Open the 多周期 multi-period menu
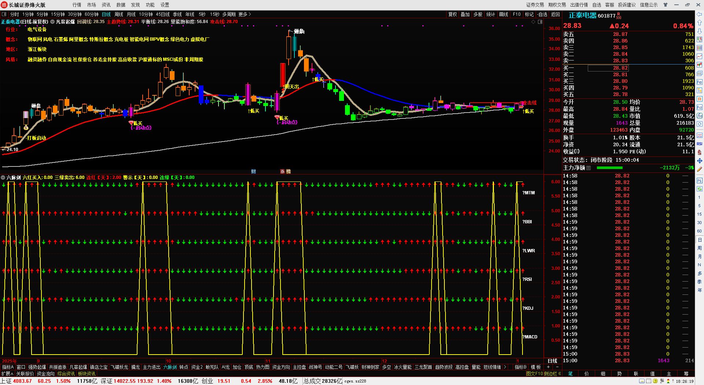This screenshot has width=704, height=385. click(x=229, y=14)
